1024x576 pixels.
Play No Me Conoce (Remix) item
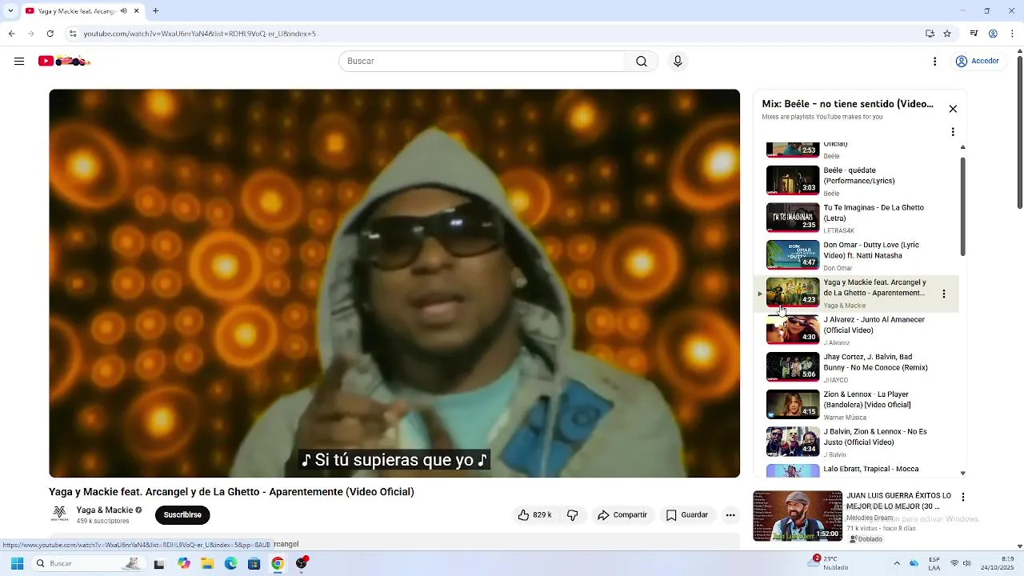tap(858, 368)
